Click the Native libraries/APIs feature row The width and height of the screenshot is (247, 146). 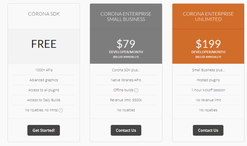[x=126, y=80]
